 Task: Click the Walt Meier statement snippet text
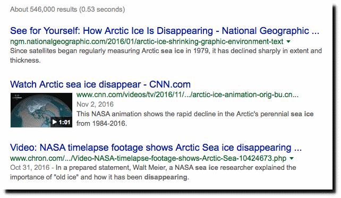[x=153, y=173]
